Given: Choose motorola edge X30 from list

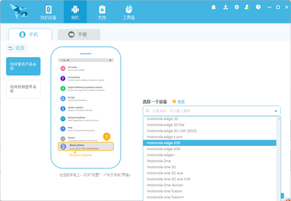Looking at the screenshot, I should tap(163, 149).
